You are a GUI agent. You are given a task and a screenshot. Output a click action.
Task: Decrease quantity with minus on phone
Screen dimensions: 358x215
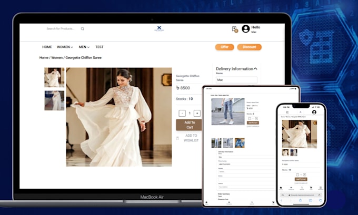(x=297, y=175)
